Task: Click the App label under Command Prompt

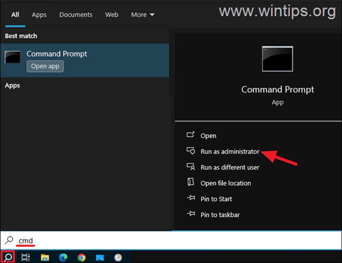Action: (277, 102)
